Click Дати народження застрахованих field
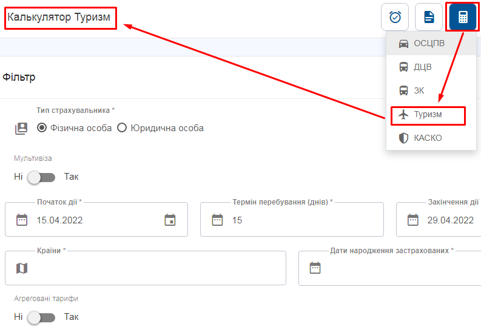481x329 pixels. click(389, 268)
